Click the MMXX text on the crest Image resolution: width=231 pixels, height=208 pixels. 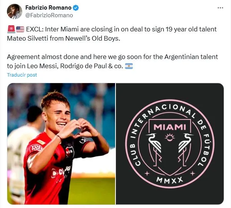[170, 180]
